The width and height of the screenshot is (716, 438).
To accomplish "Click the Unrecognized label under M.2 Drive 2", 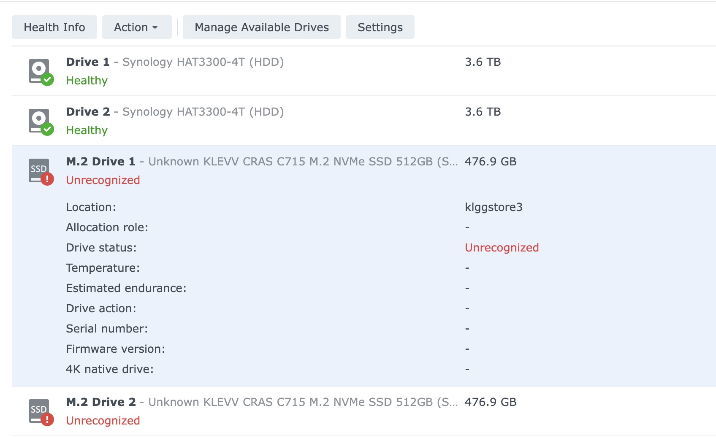I will coord(103,421).
